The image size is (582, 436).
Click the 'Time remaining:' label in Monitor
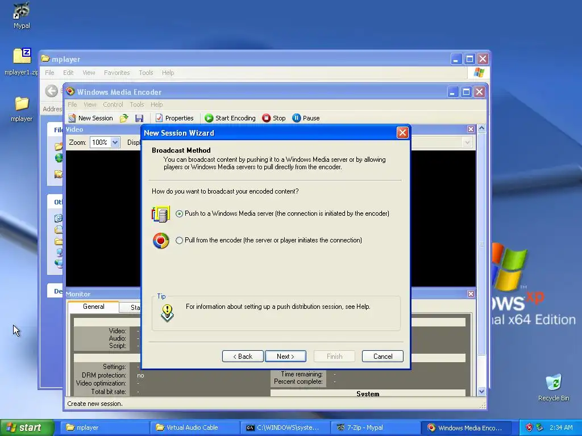(x=302, y=374)
